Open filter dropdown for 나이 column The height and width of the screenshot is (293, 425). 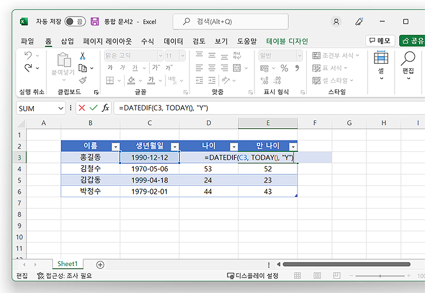point(234,147)
